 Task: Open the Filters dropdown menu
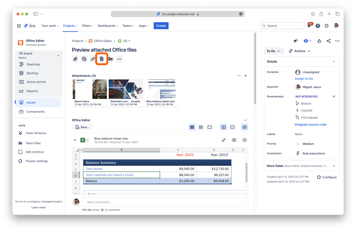[x=88, y=26]
